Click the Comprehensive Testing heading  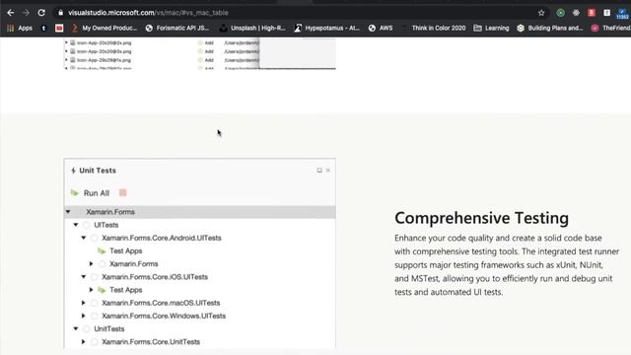(481, 218)
